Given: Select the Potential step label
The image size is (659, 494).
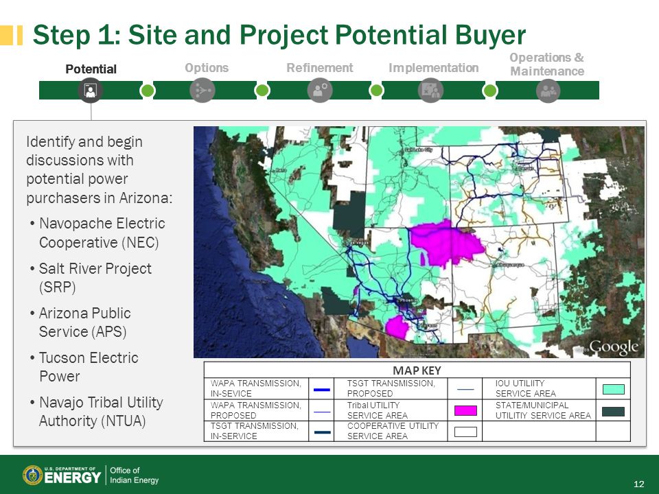Looking at the screenshot, I should click(91, 69).
